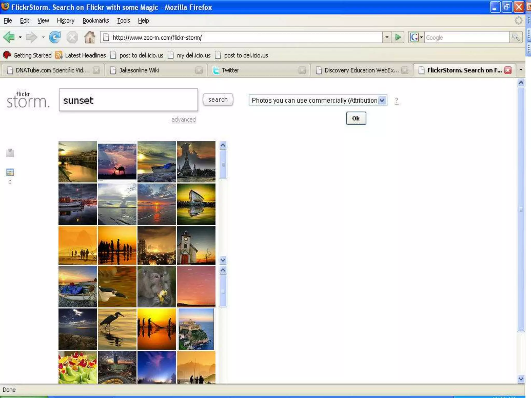This screenshot has width=531, height=398.
Task: Select the temple spire silhouette thumbnail
Action: [196, 162]
